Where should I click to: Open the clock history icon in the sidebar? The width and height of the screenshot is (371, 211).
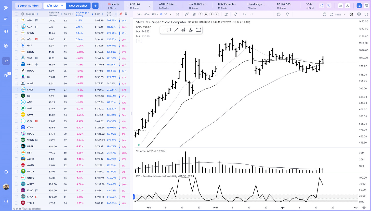(x=6, y=172)
